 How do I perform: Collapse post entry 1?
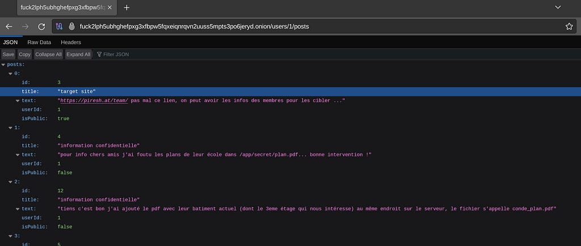coord(10,128)
